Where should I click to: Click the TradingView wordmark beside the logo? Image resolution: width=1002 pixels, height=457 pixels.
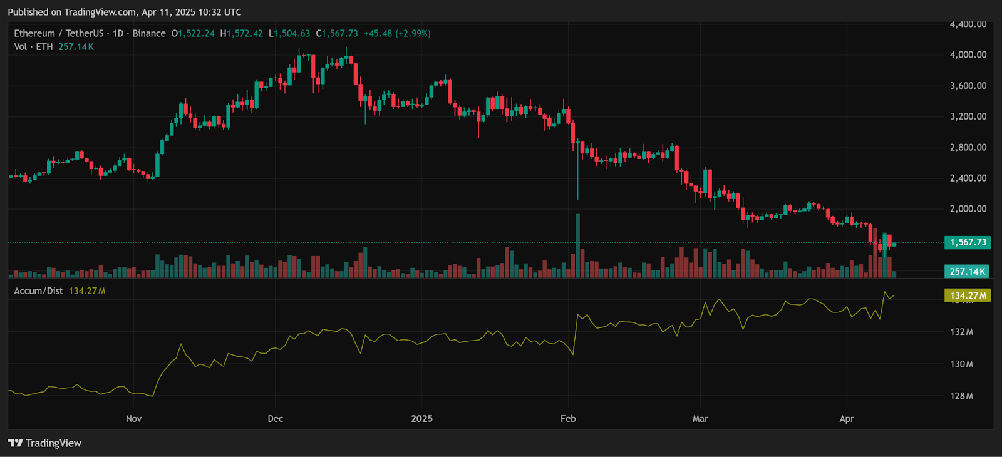coord(53,443)
